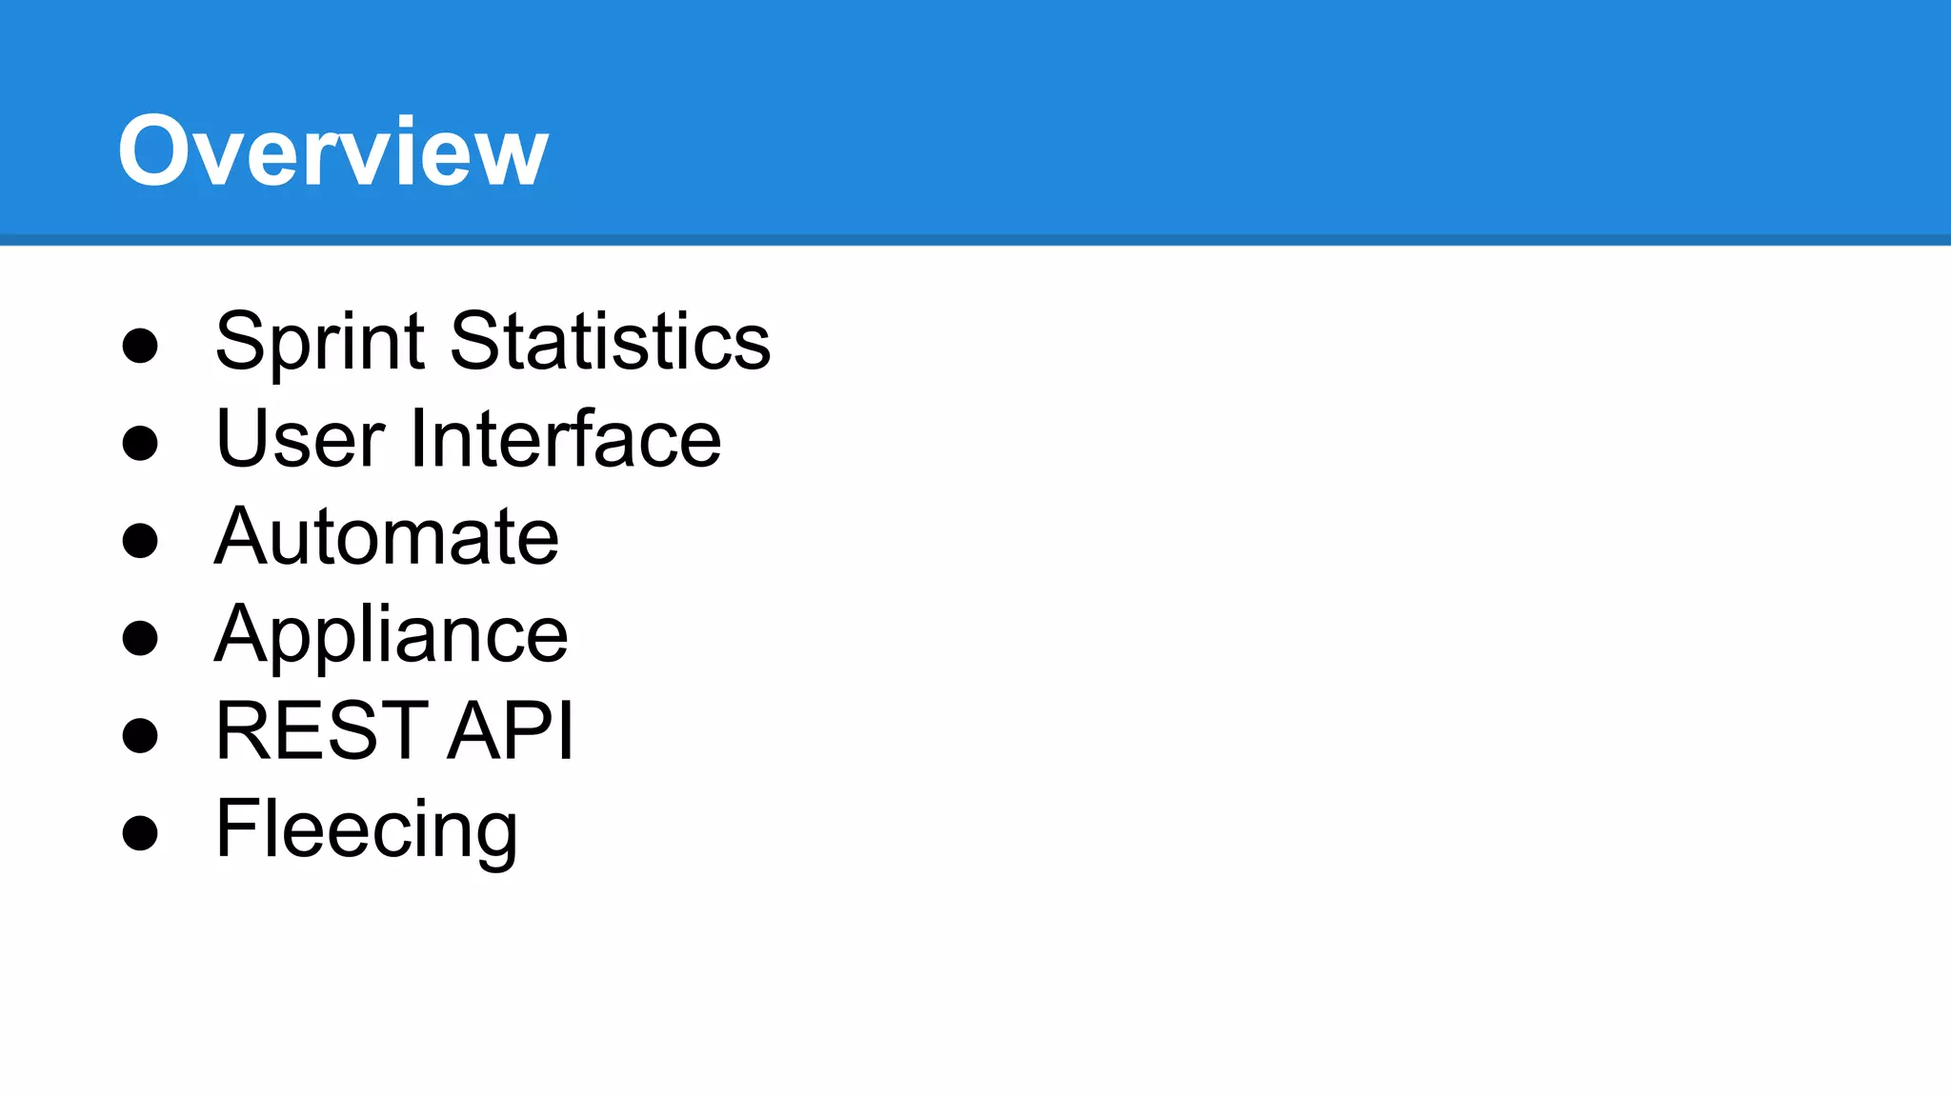
Task: Click the Fleecing bullet item
Action: click(367, 830)
